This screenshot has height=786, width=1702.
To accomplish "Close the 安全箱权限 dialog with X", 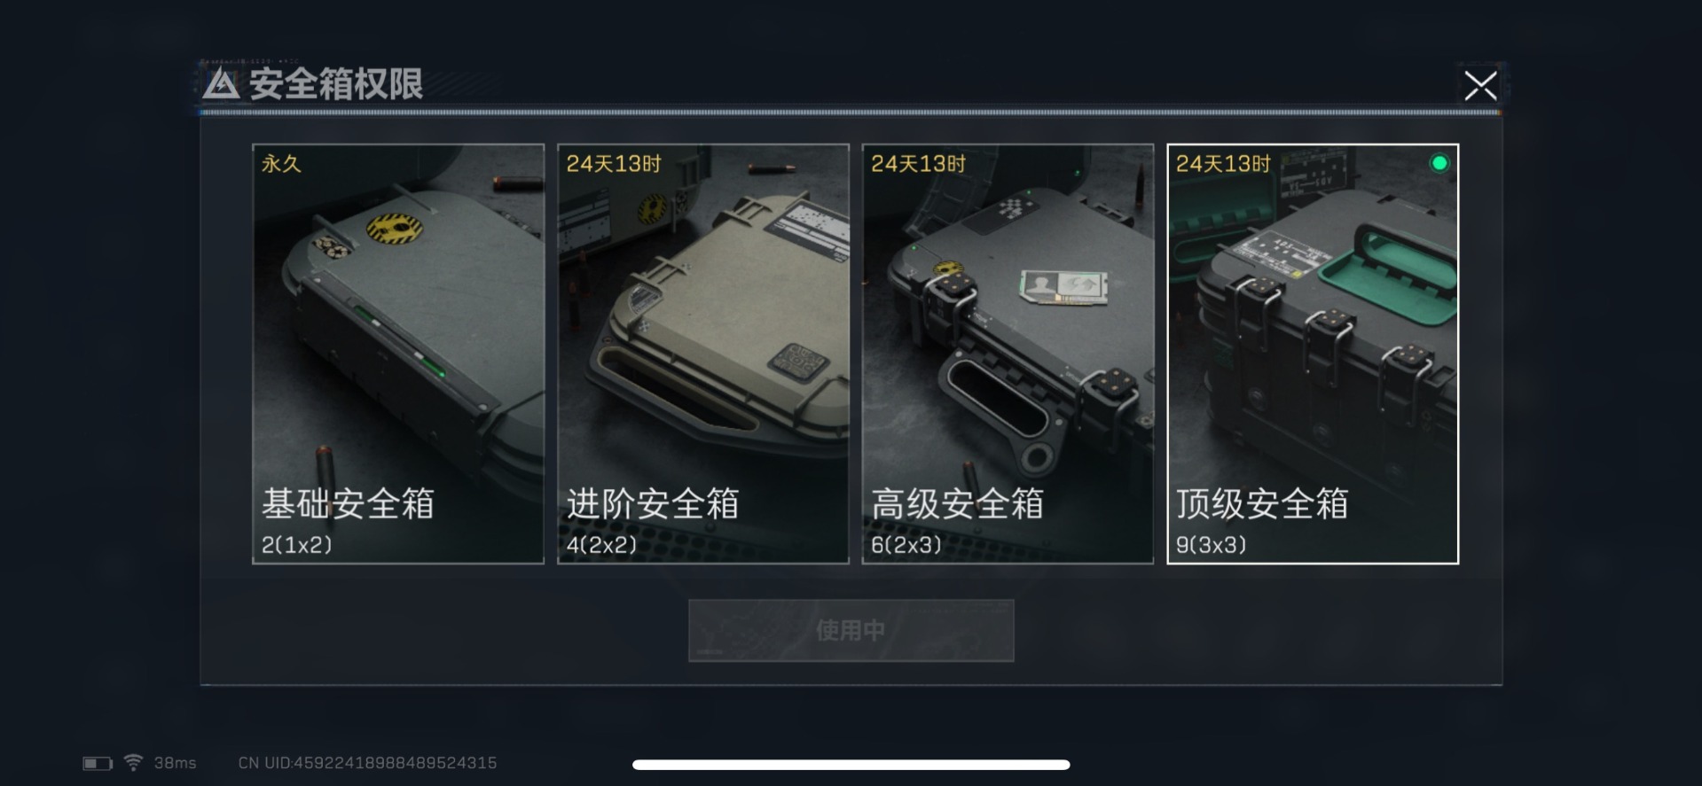I will click(x=1480, y=86).
